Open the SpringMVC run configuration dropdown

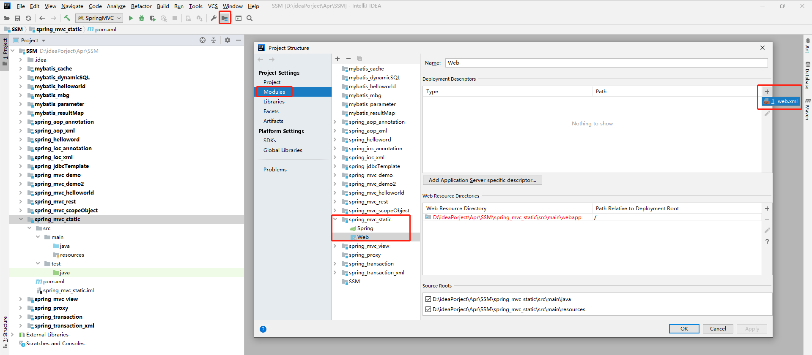[x=99, y=18]
